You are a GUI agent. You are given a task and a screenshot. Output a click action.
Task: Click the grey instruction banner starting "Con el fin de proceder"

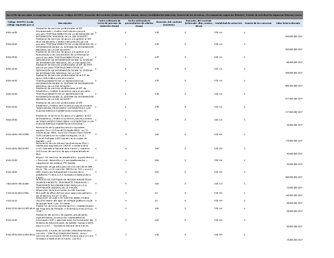coord(154,15)
